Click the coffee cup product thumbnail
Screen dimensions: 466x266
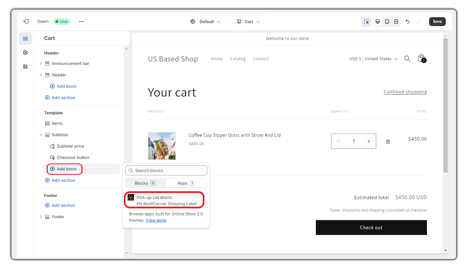click(162, 146)
